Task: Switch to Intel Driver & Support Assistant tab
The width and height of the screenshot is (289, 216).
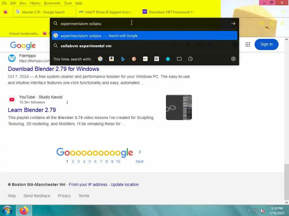Action: [x=106, y=12]
